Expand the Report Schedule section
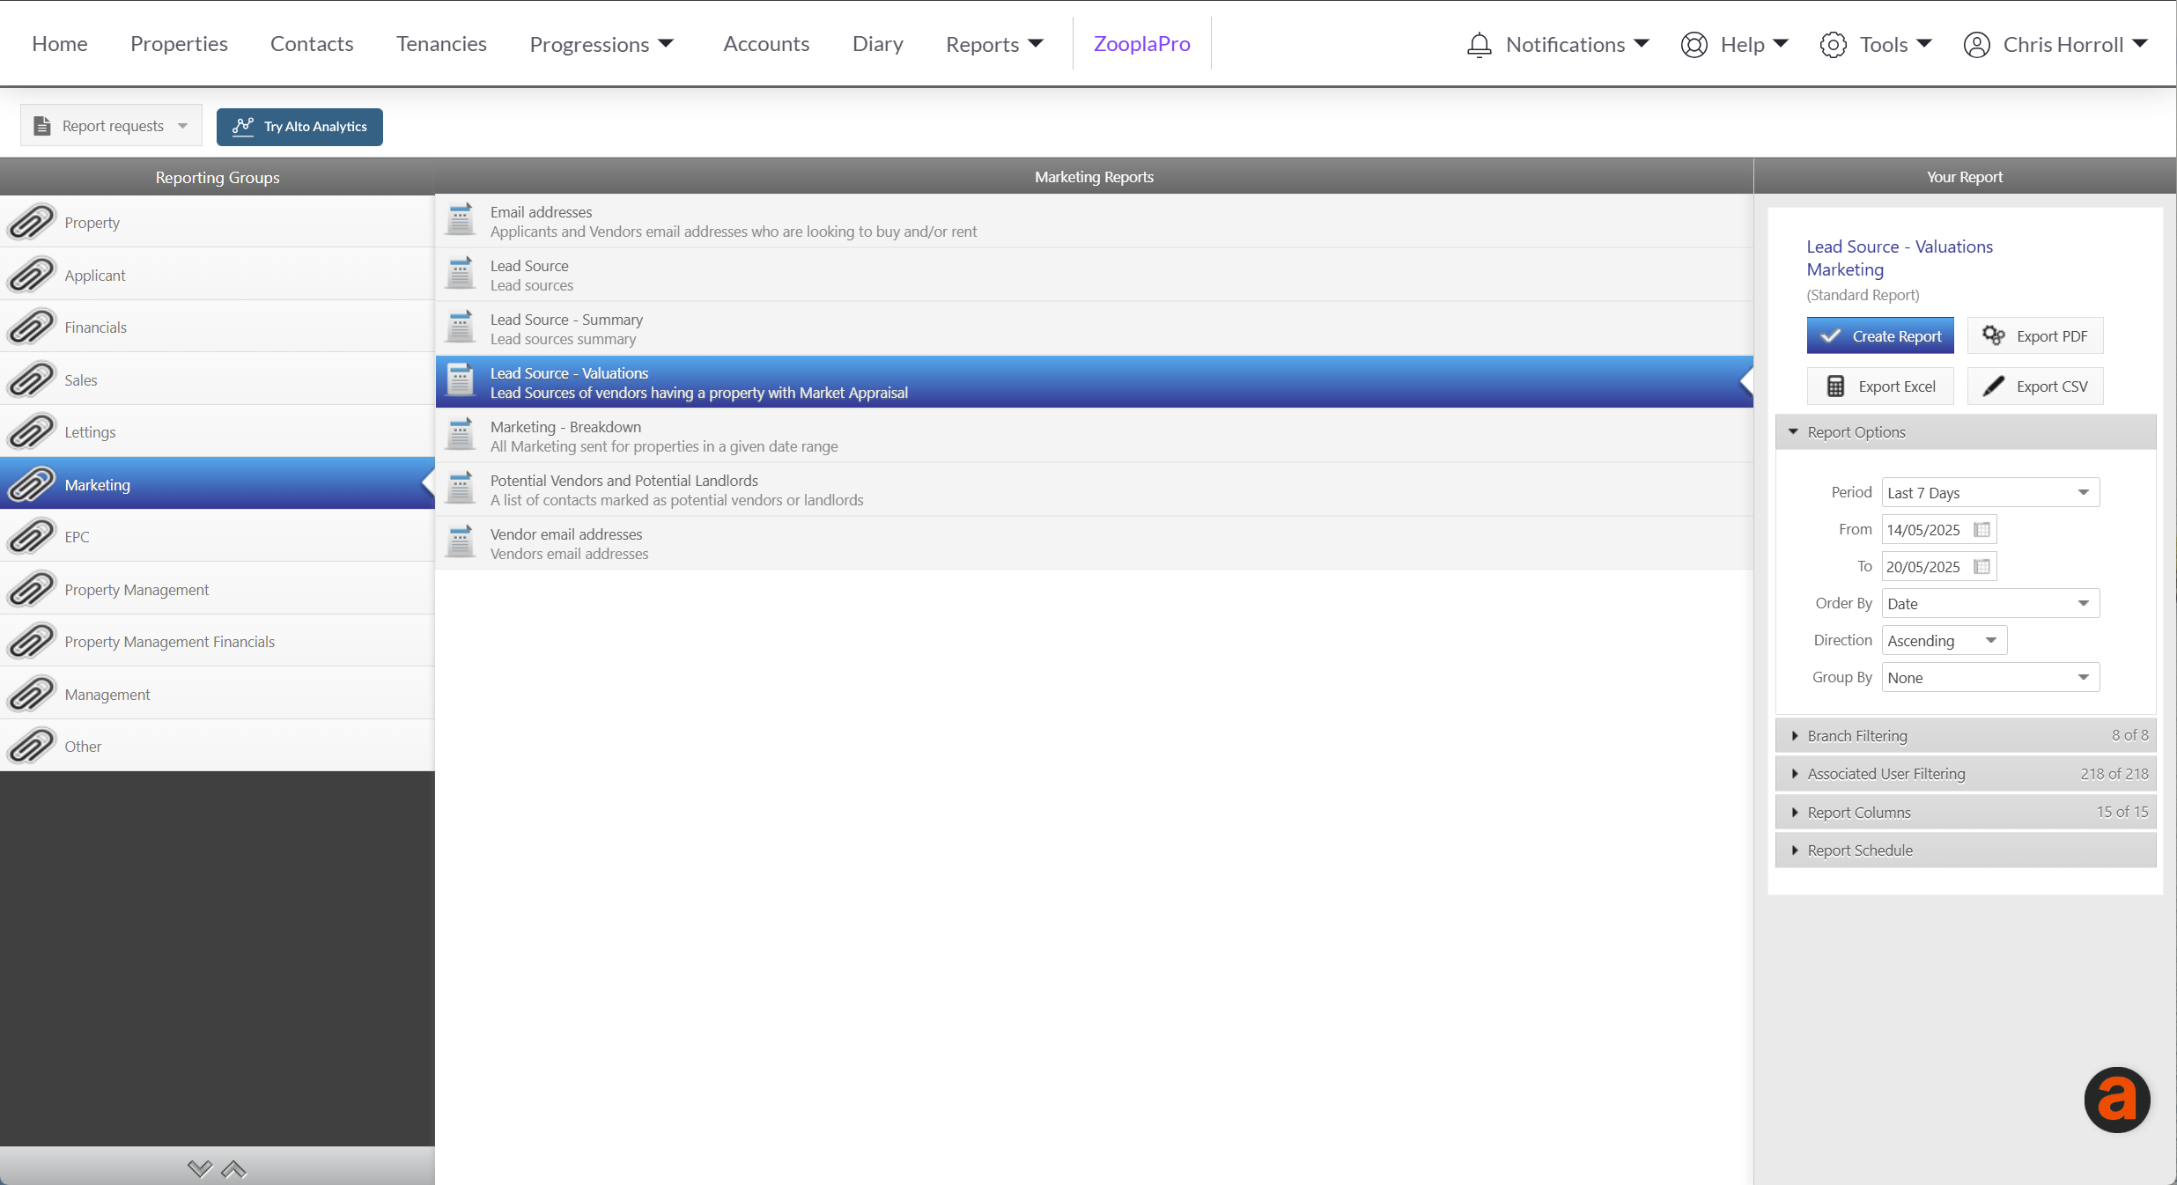 click(x=1966, y=850)
